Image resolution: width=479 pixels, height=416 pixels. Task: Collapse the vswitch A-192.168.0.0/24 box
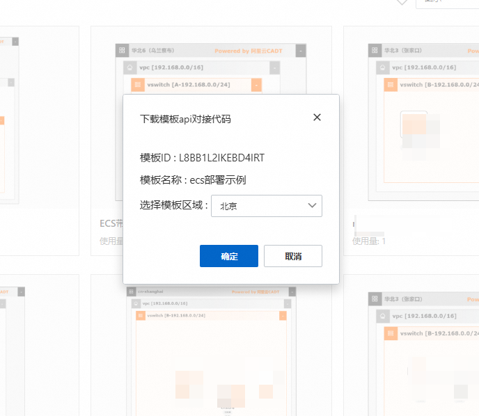coord(256,85)
